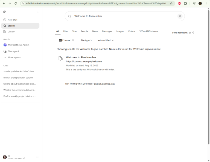Open the browser profile avatar
Viewport: 210px width, 162px height.
coord(200,4)
